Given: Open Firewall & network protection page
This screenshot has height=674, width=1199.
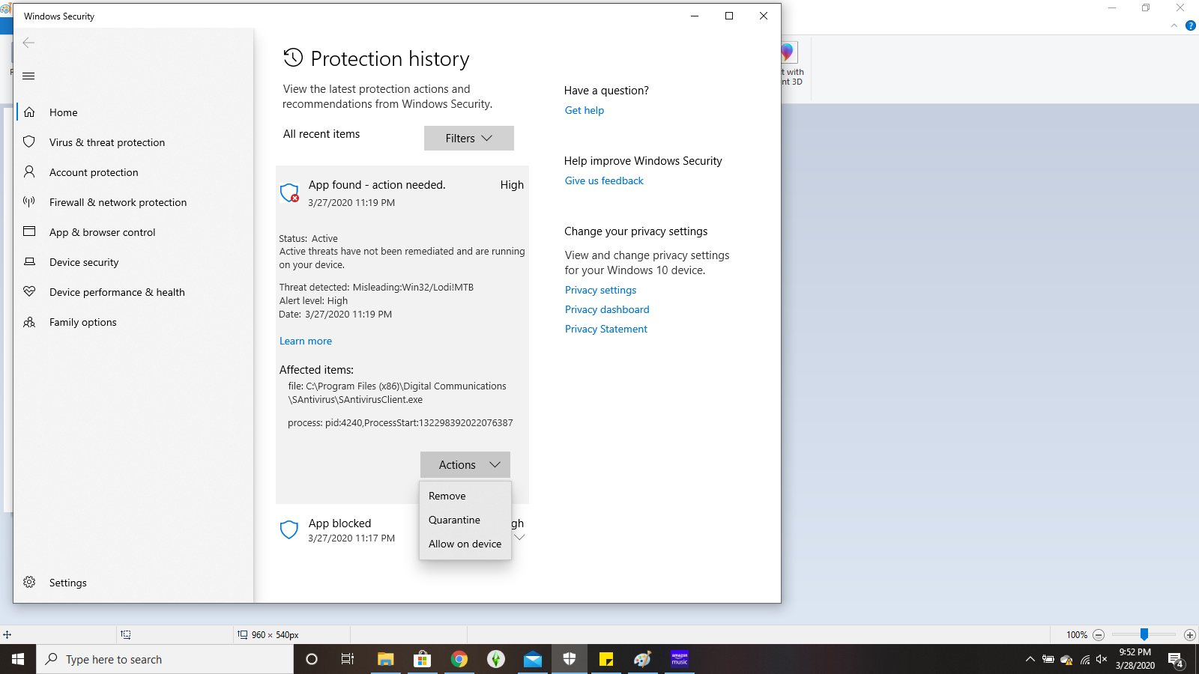Looking at the screenshot, I should click(x=133, y=202).
